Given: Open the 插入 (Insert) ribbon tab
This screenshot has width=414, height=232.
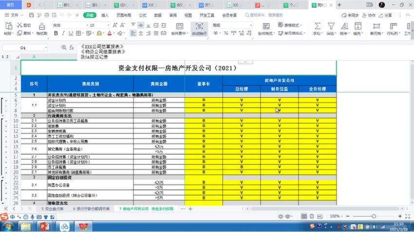Looking at the screenshot, I should pos(105,15).
